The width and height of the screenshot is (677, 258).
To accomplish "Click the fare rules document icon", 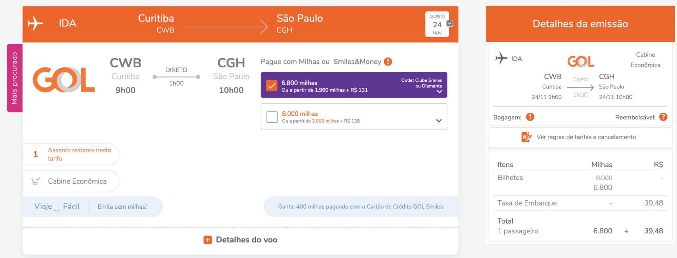I will (526, 137).
